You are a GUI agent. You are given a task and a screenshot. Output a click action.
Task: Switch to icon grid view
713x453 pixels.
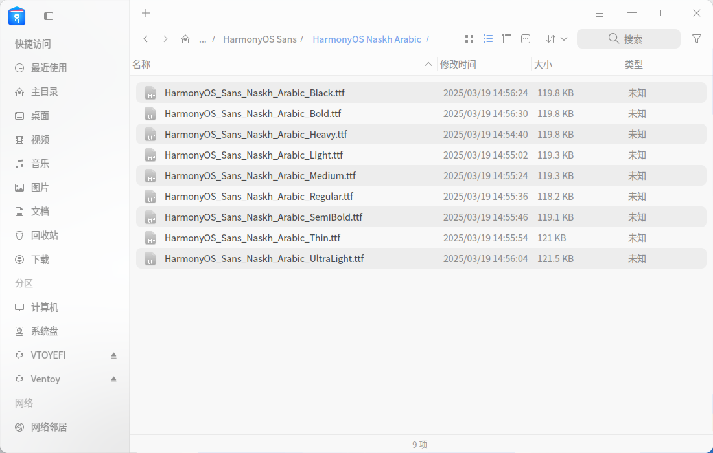(x=469, y=39)
